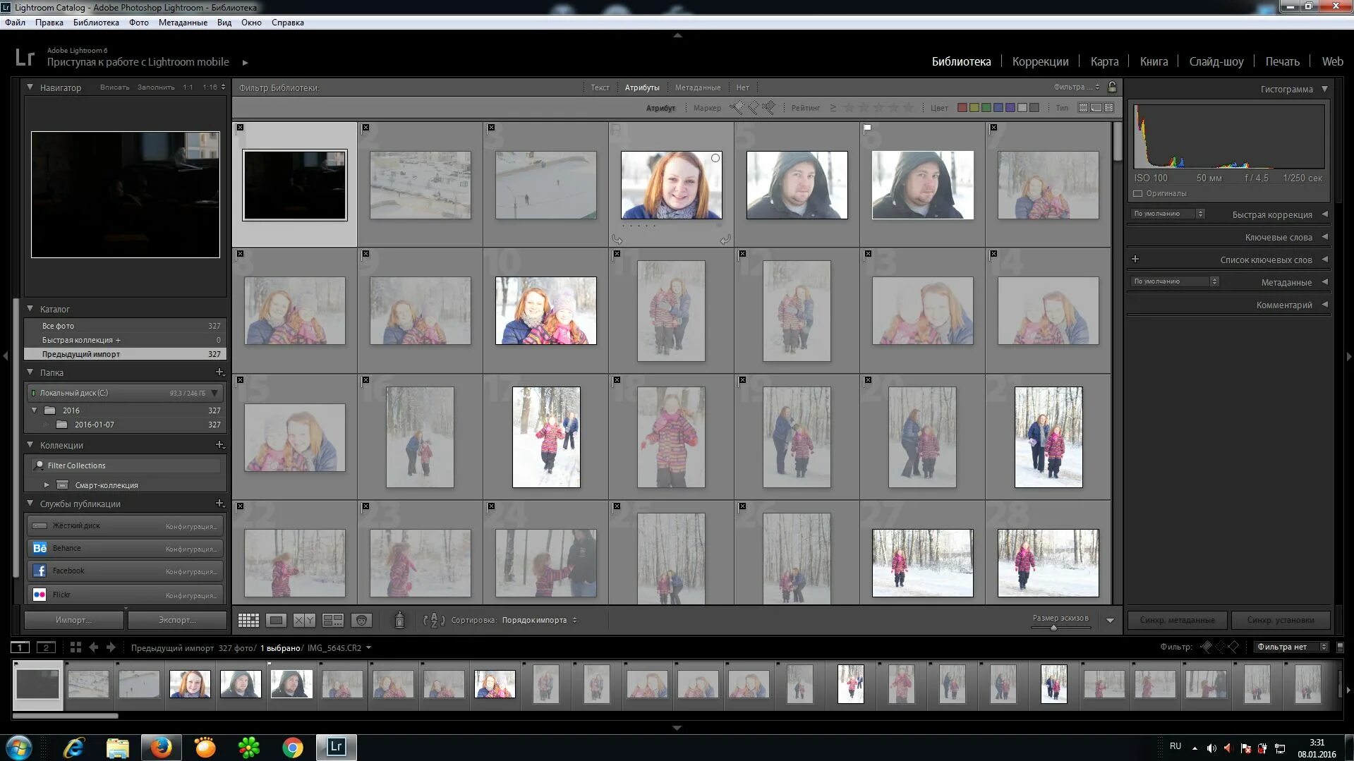
Task: Open the Sort order dropdown
Action: [539, 620]
